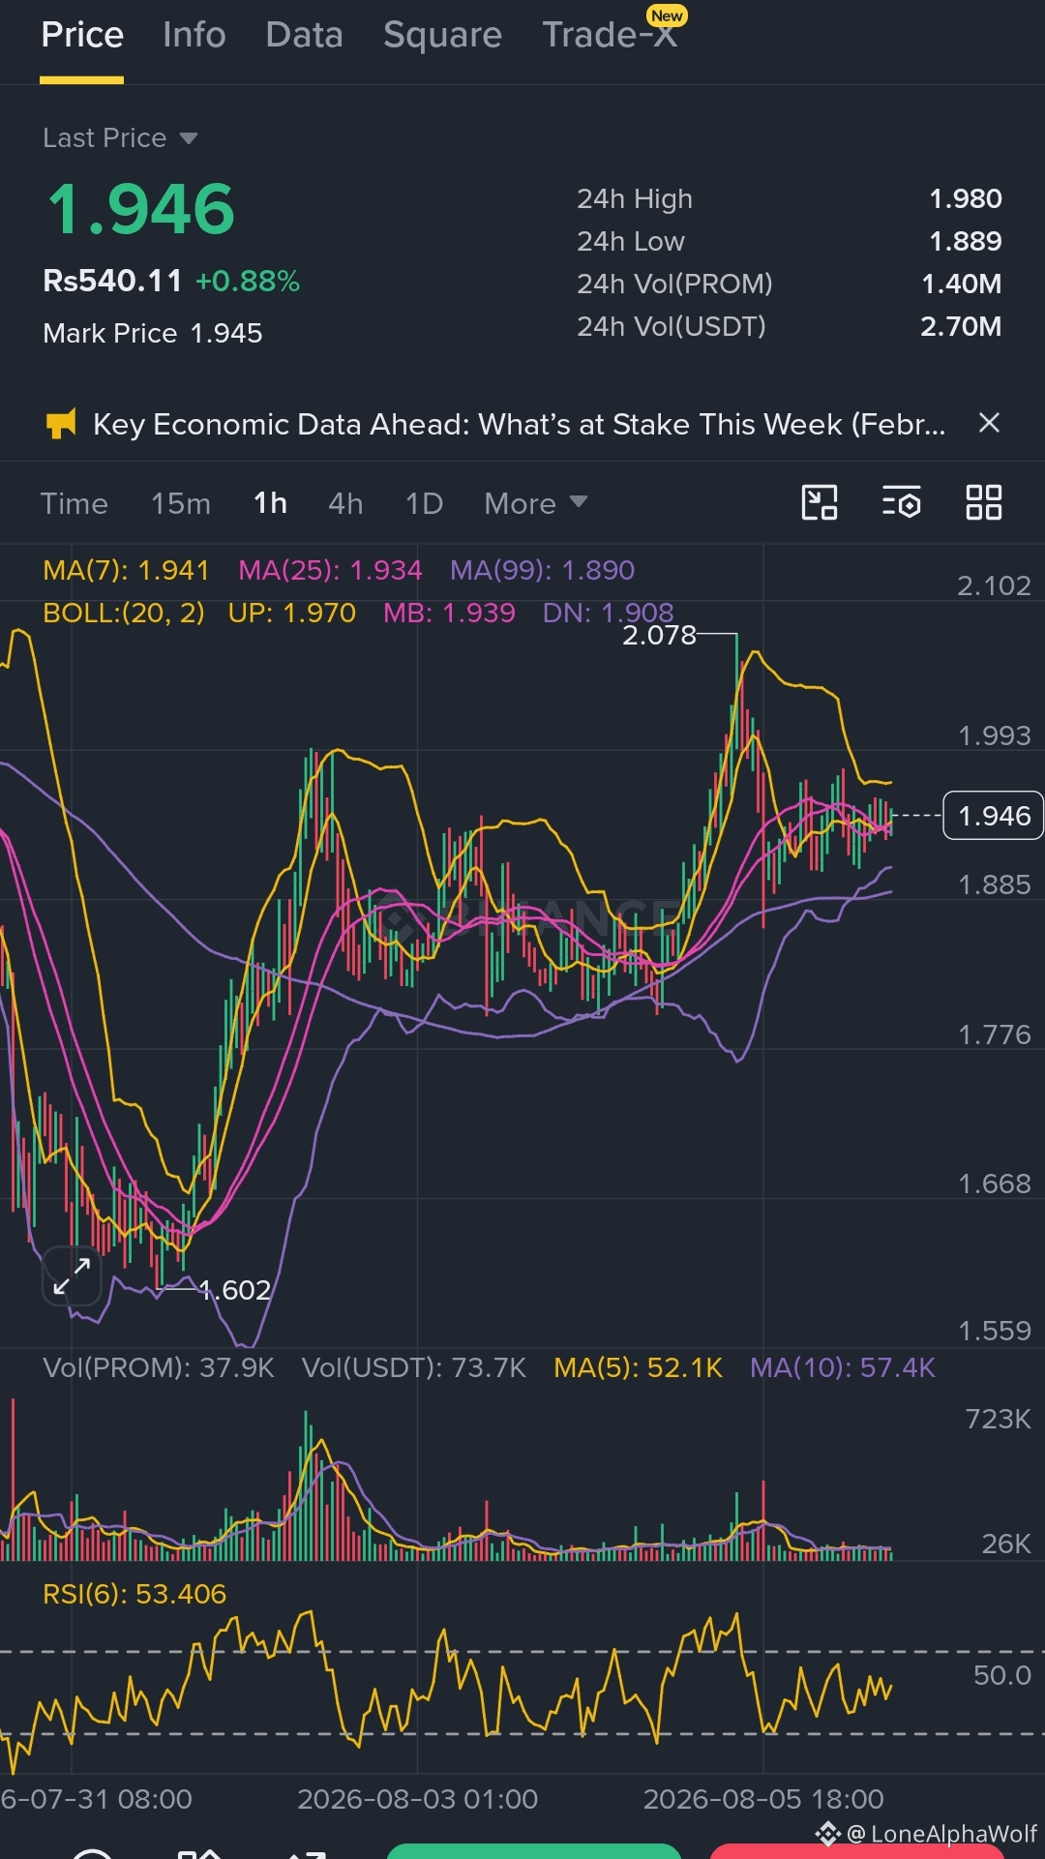Tap the RSI(6): 53.406 label
Image resolution: width=1045 pixels, height=1859 pixels.
click(x=134, y=1594)
